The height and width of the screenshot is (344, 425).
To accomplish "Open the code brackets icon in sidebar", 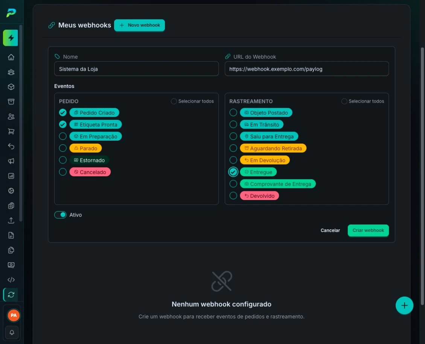I will (x=11, y=280).
